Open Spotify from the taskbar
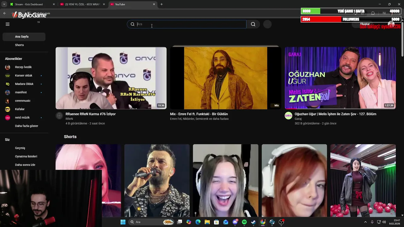 [244, 222]
